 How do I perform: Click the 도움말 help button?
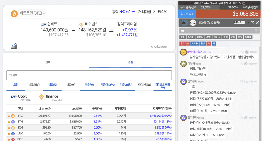pyautogui.click(x=248, y=37)
